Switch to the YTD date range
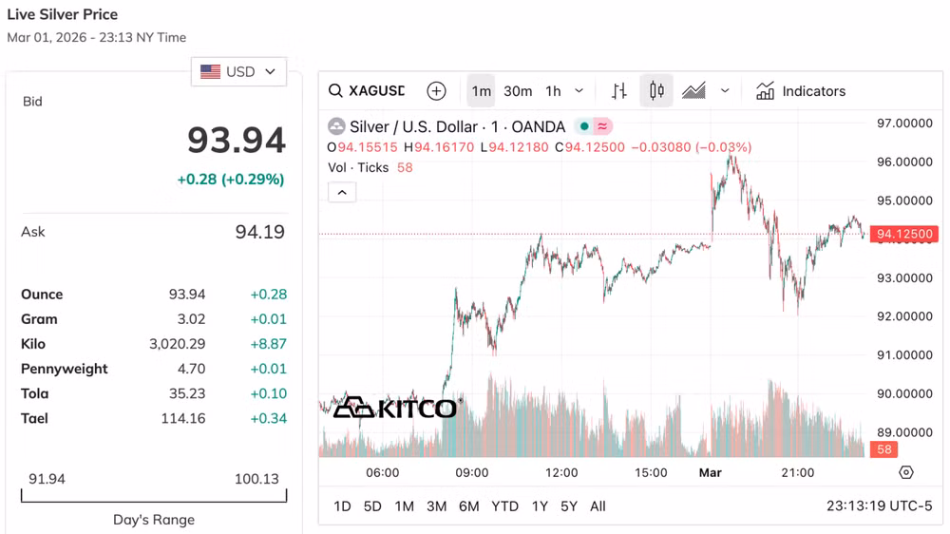 tap(504, 506)
